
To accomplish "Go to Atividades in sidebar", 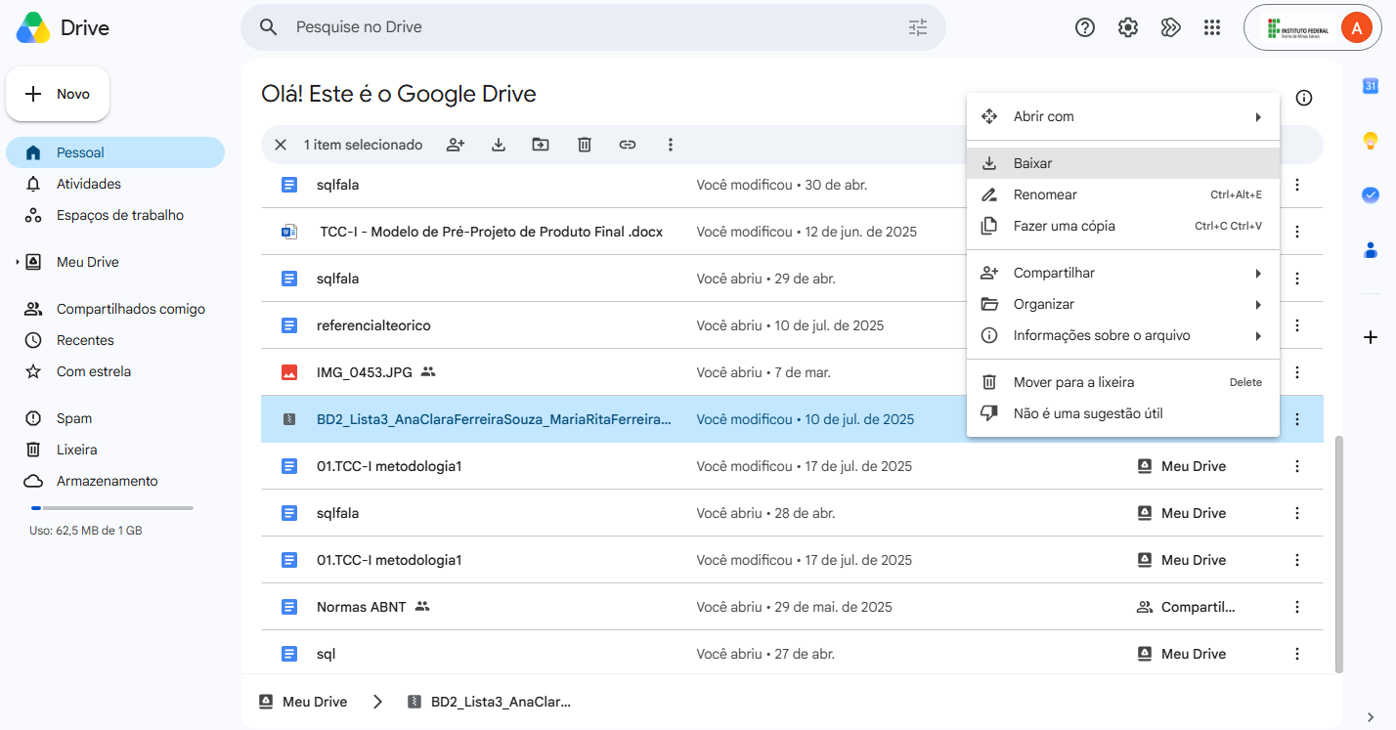I will [115, 184].
